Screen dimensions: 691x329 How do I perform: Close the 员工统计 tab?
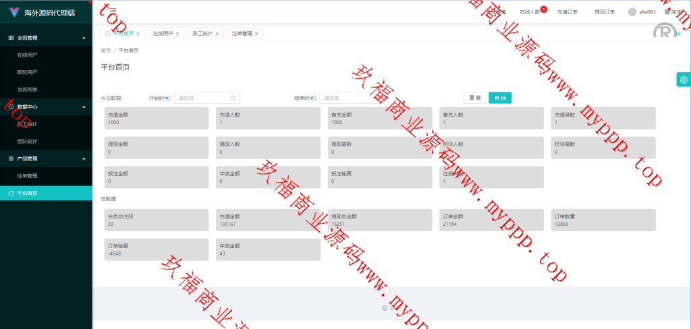[x=217, y=34]
